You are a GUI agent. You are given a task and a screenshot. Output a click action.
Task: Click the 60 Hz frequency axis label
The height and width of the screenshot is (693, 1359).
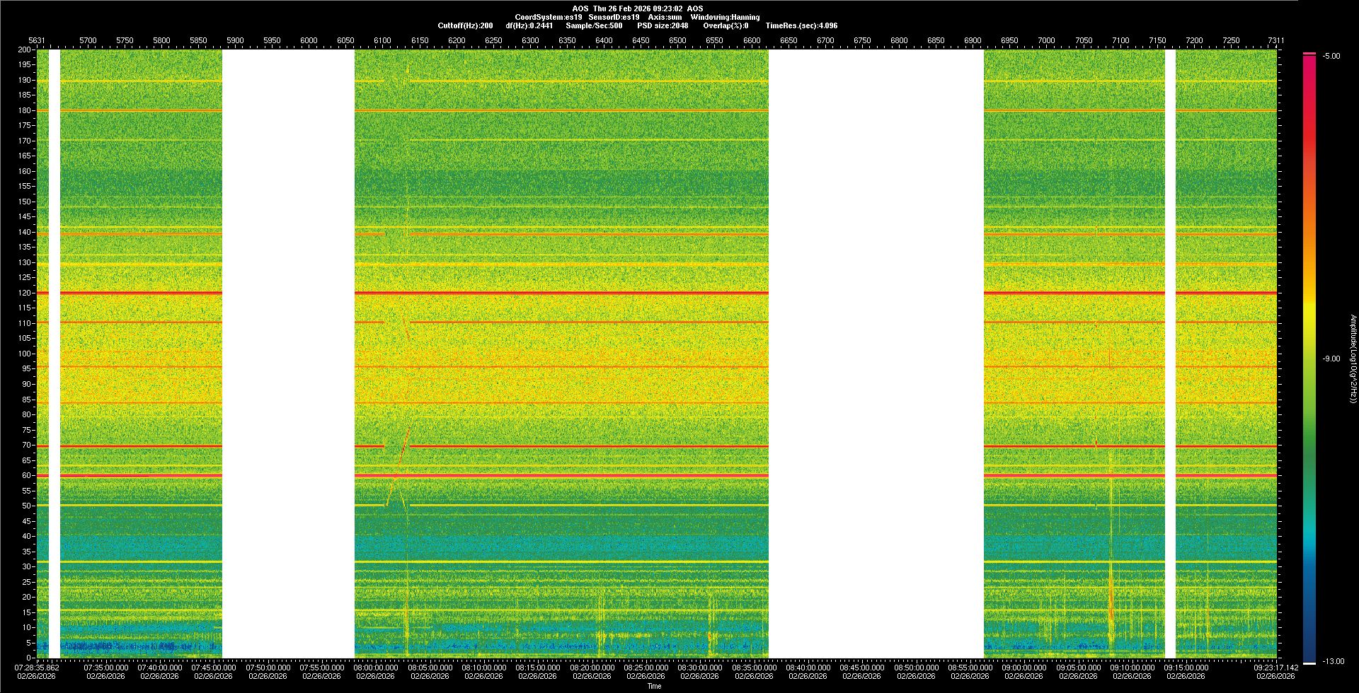pos(26,475)
